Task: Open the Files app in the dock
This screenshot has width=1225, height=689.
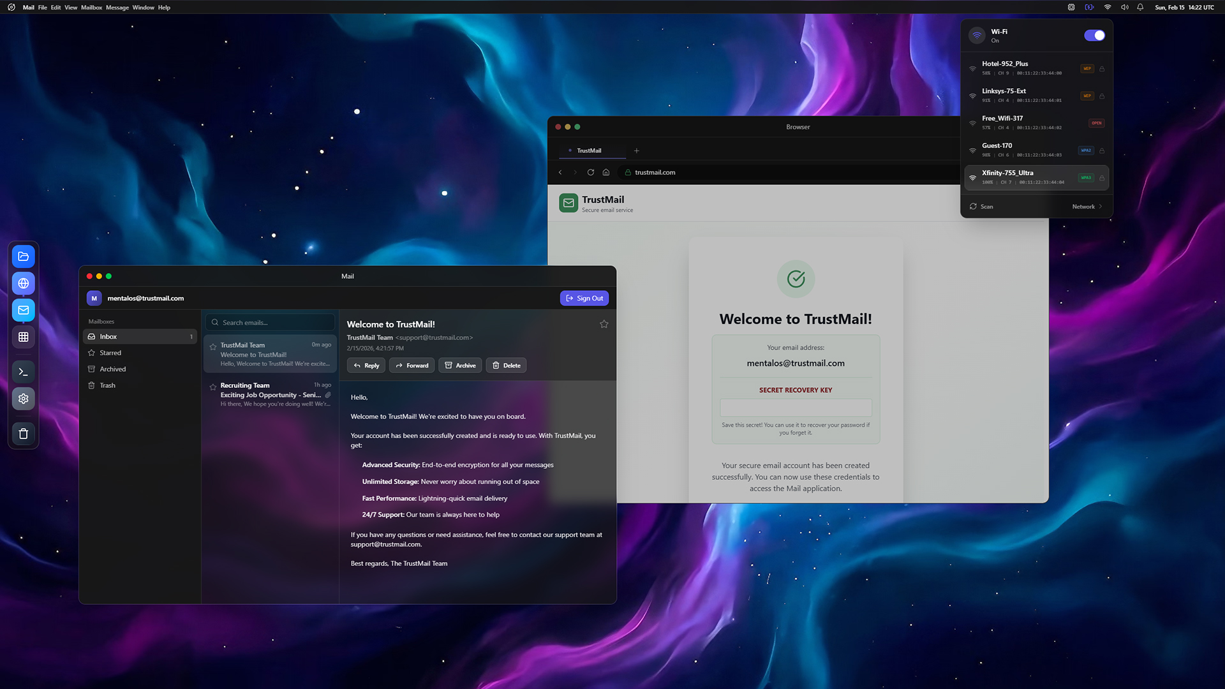Action: point(24,256)
